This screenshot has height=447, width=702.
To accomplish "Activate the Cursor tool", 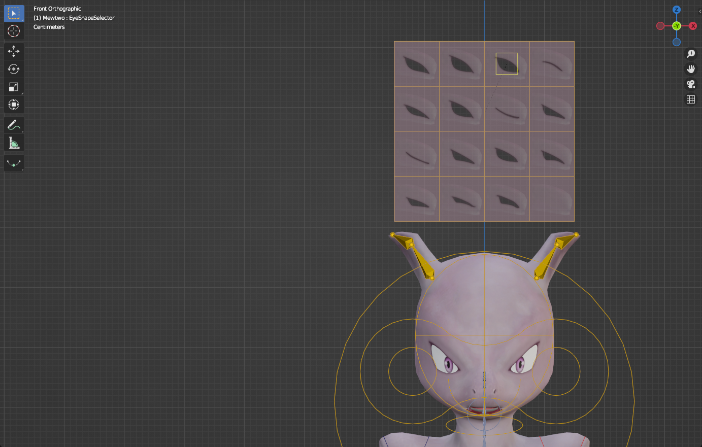I will (14, 31).
